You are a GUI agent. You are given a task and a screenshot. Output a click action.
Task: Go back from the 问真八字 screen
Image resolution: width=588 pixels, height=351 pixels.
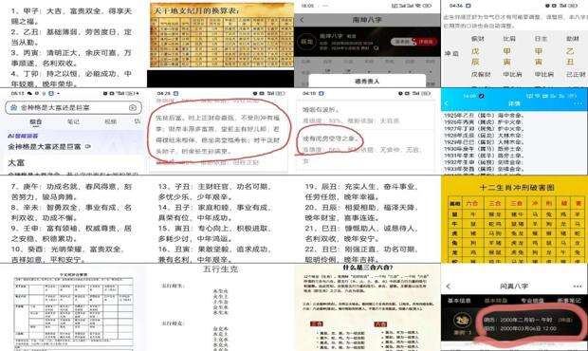point(449,286)
